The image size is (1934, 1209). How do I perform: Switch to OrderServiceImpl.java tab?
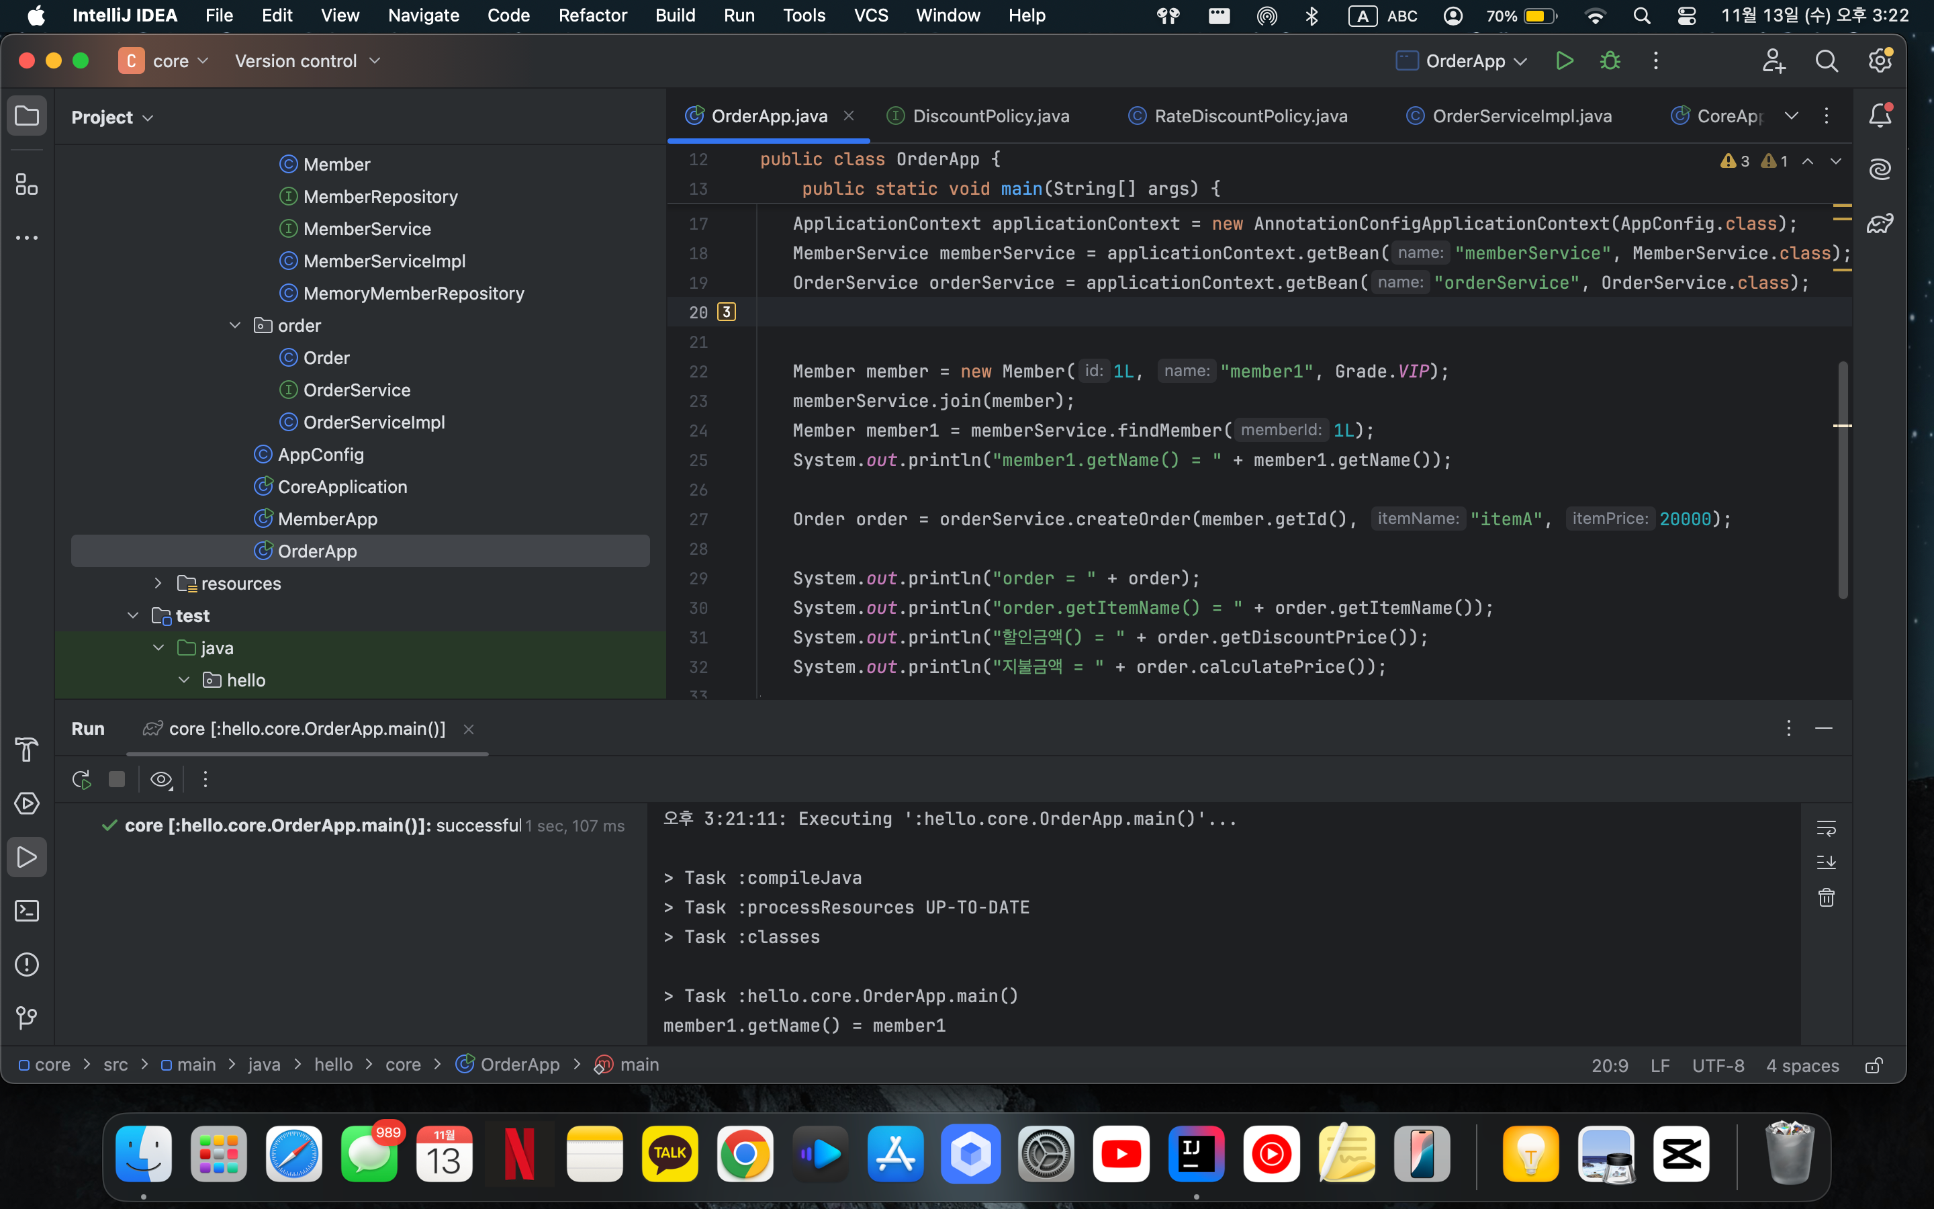tap(1510, 116)
